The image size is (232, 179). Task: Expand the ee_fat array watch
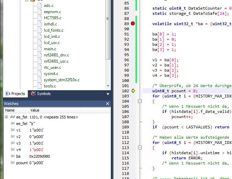click(x=7, y=117)
